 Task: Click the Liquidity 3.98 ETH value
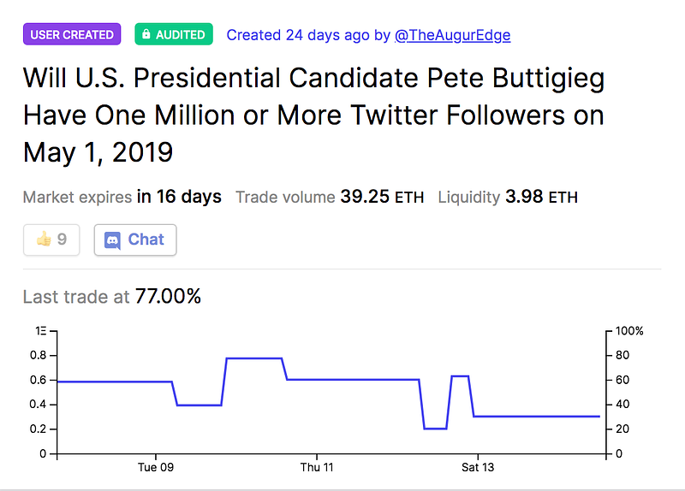(x=541, y=198)
